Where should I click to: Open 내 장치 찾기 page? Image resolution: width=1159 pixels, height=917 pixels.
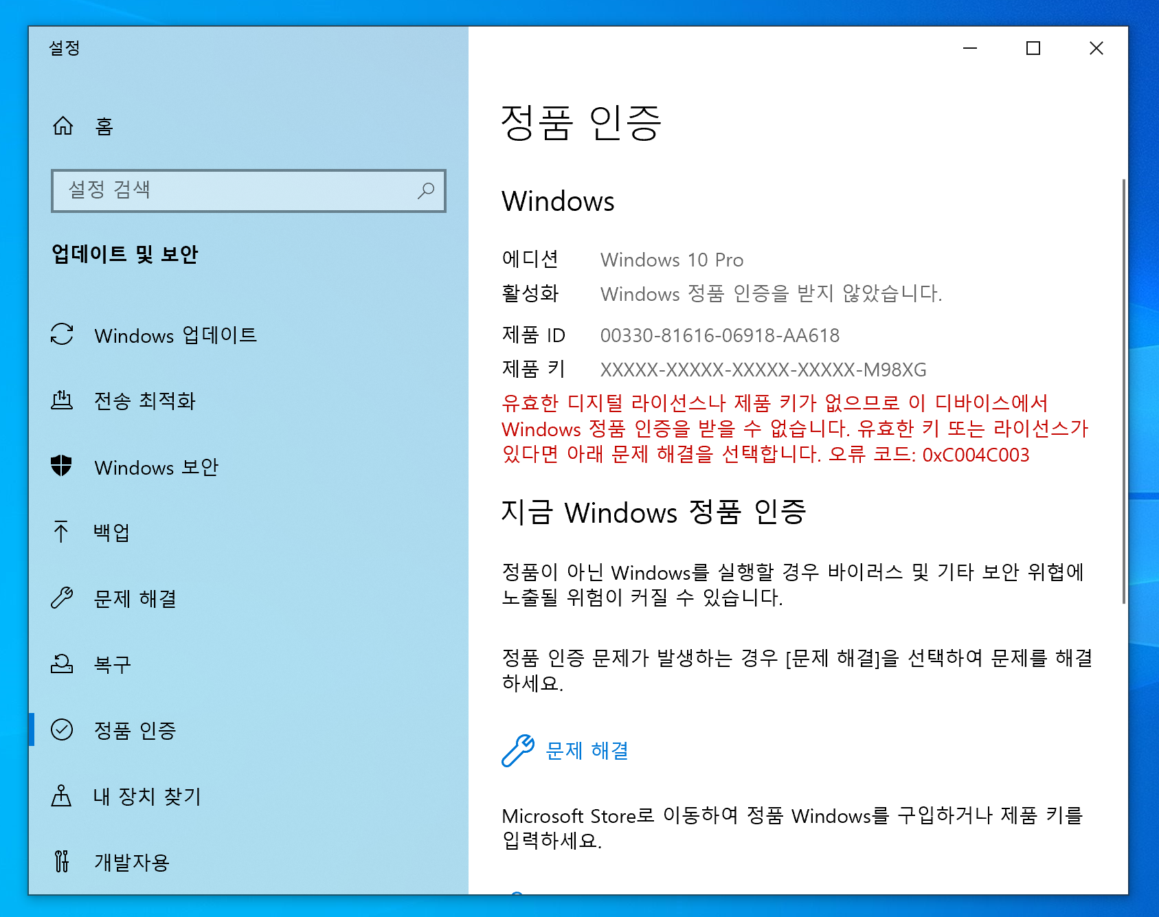coord(249,796)
